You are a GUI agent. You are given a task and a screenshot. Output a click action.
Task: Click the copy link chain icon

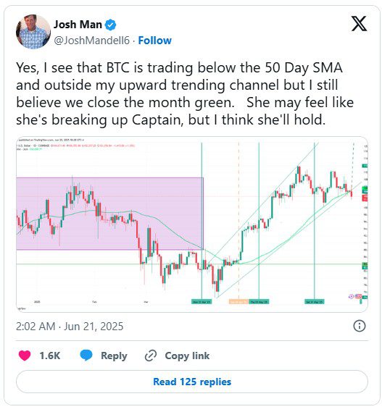coord(151,356)
